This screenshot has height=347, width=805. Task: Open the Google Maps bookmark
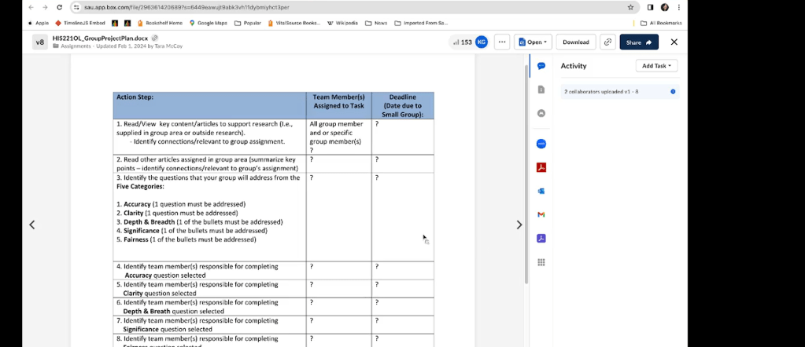pyautogui.click(x=208, y=23)
